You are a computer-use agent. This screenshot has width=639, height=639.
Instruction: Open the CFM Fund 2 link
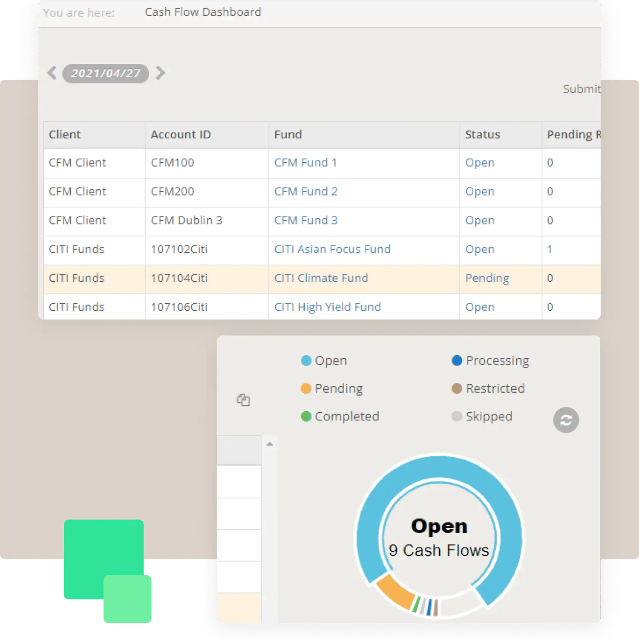click(306, 192)
